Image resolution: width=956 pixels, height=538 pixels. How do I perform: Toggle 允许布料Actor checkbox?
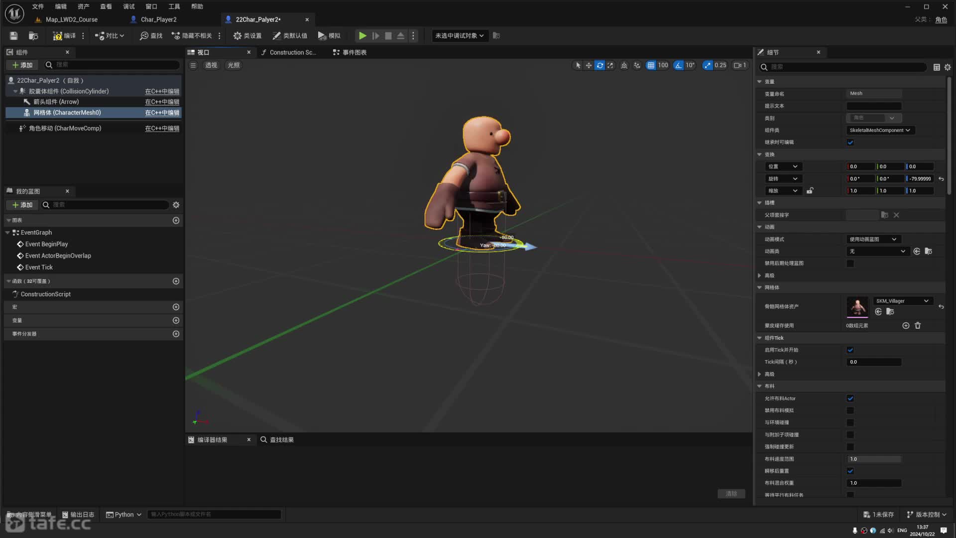(x=850, y=399)
